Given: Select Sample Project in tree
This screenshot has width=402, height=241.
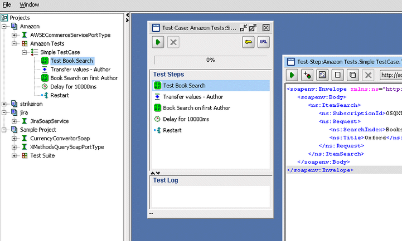Looking at the screenshot, I should (x=38, y=130).
